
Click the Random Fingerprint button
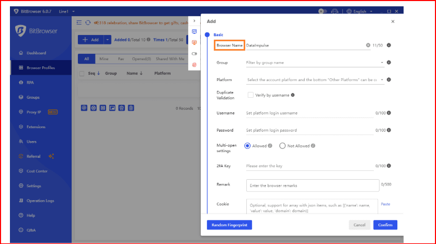(x=229, y=225)
